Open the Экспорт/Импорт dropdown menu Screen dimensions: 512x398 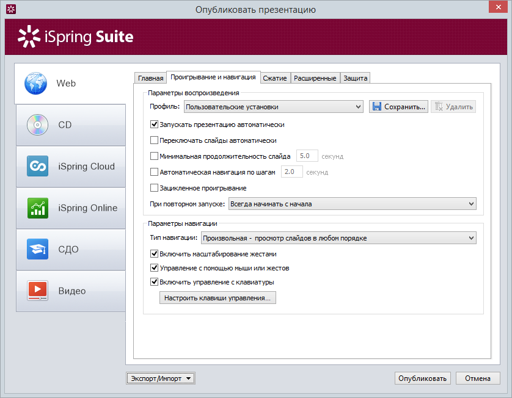[x=160, y=378]
